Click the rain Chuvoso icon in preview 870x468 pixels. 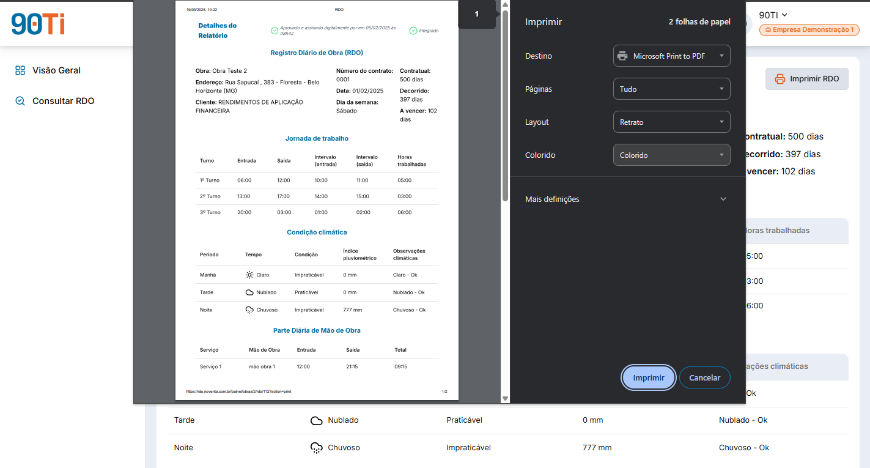(249, 310)
